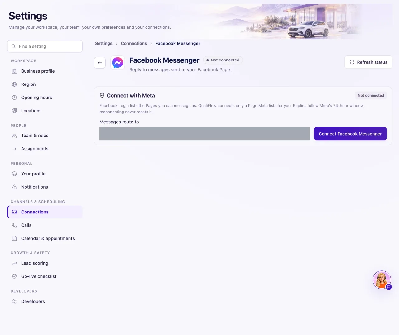Viewport: 399px width, 335px height.
Task: Click the Lead scoring trend icon
Action: (x=14, y=263)
